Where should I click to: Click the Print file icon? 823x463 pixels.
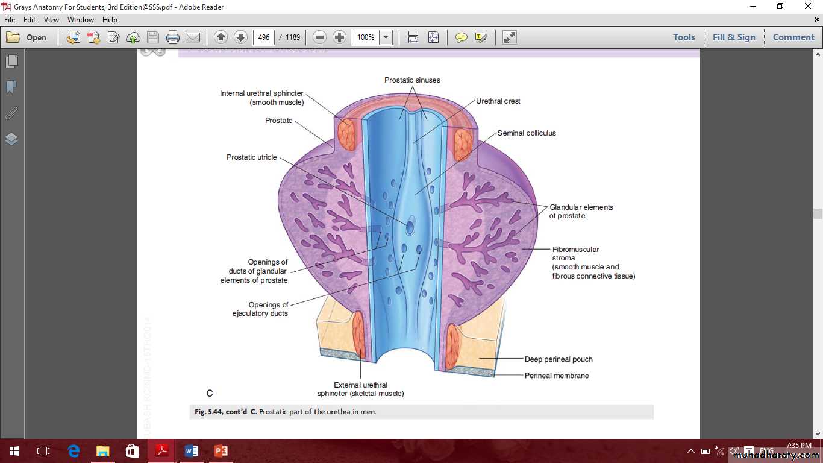coord(173,37)
